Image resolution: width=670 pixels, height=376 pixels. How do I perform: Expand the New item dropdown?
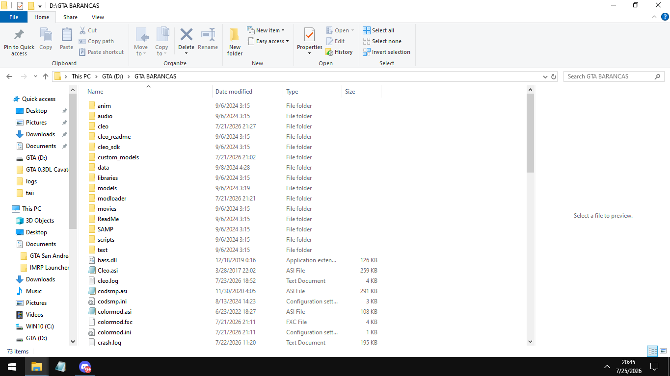266,30
